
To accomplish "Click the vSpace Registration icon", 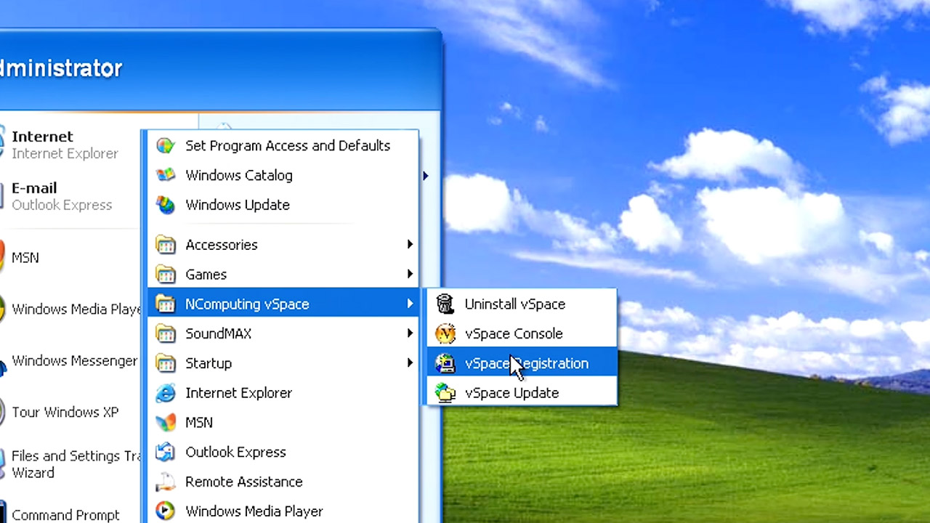I will [x=445, y=363].
